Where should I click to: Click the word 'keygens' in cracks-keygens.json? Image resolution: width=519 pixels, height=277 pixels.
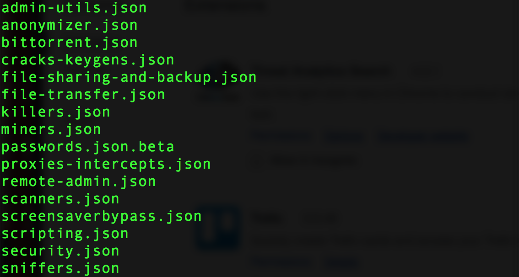click(x=97, y=60)
